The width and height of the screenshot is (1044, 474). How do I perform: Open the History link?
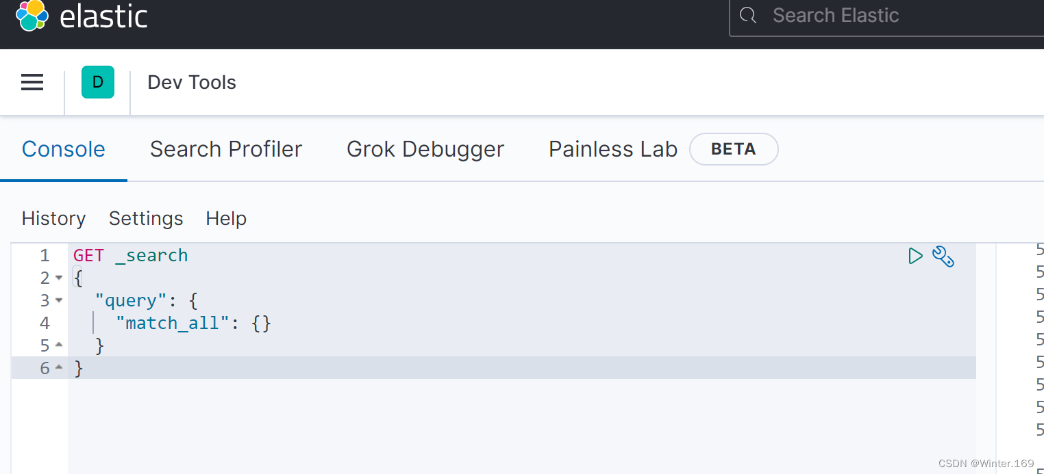(x=53, y=218)
